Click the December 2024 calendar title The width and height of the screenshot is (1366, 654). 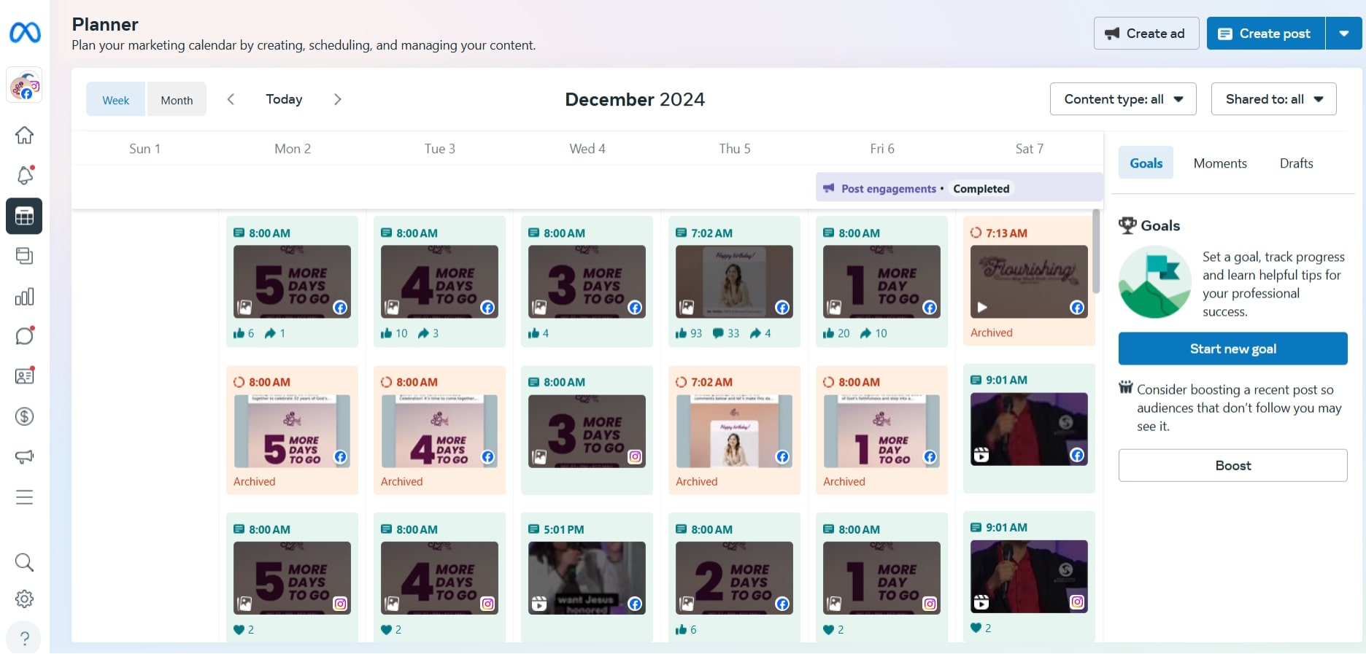[635, 99]
